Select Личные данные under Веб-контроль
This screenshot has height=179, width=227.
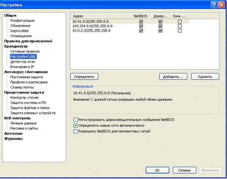tap(23, 123)
